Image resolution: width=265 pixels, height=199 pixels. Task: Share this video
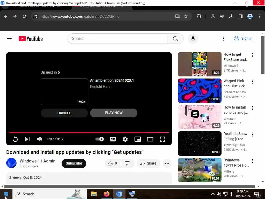point(148,163)
